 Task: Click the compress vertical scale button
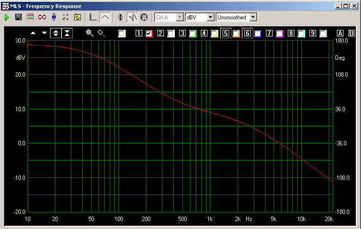(67, 33)
